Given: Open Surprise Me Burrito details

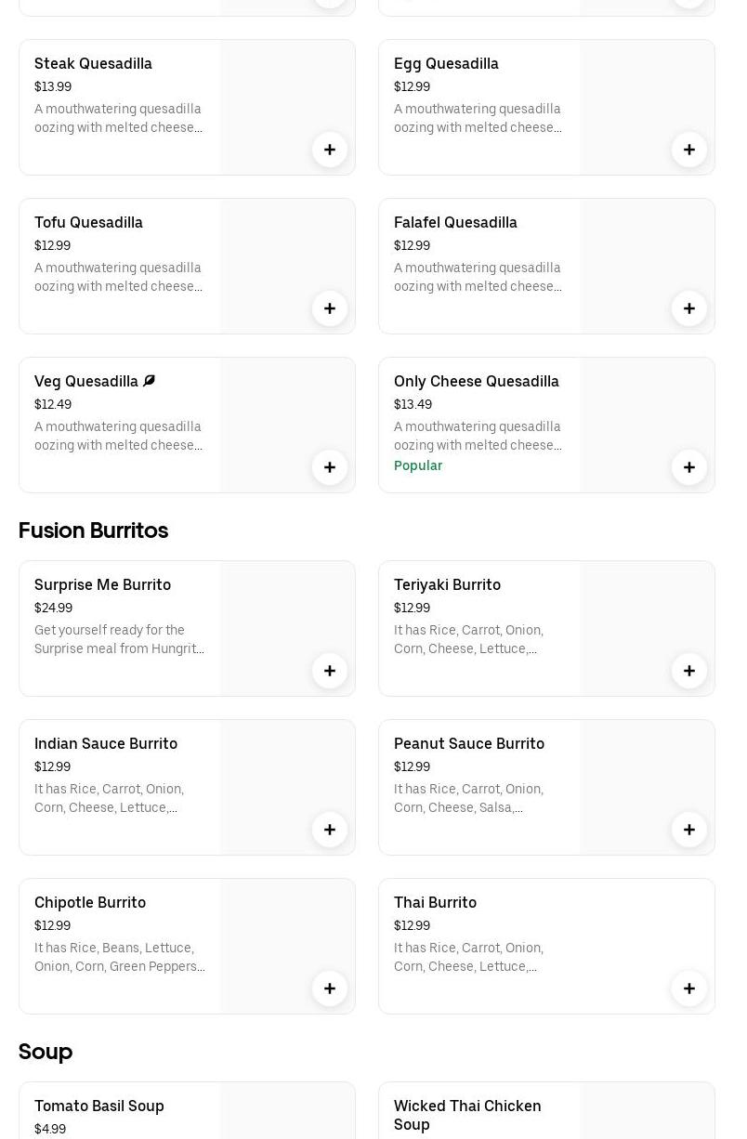Looking at the screenshot, I should [x=102, y=584].
